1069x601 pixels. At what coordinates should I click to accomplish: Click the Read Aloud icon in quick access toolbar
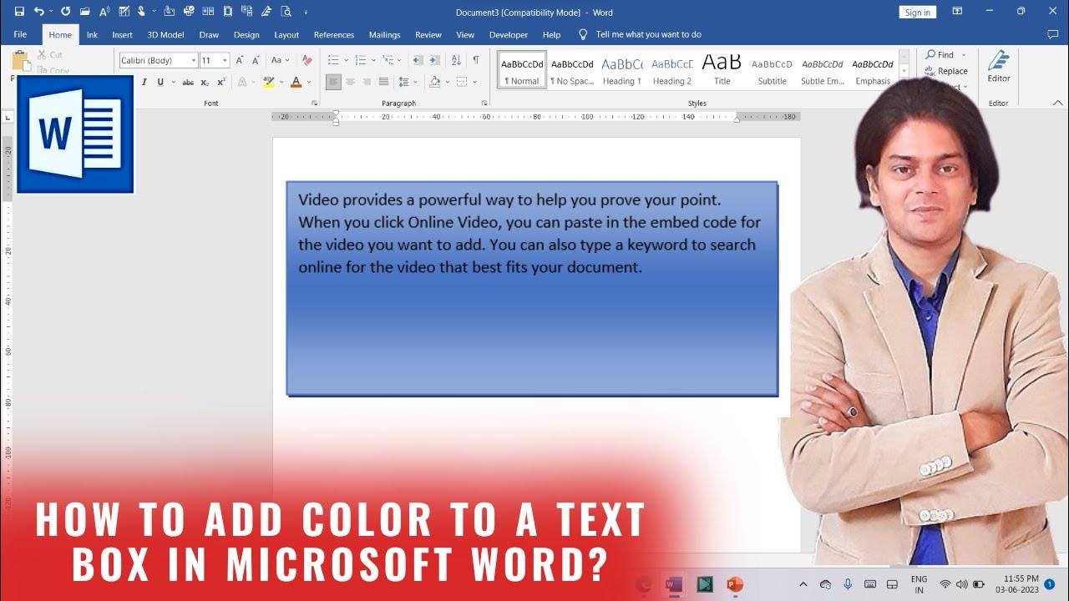click(104, 12)
